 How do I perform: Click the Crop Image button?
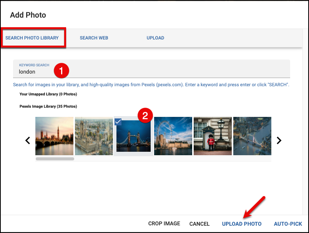164,223
